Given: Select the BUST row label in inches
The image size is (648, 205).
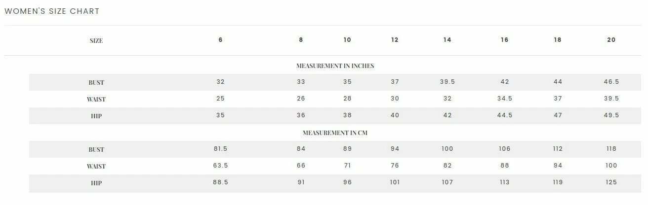Looking at the screenshot, I should click(x=96, y=83).
